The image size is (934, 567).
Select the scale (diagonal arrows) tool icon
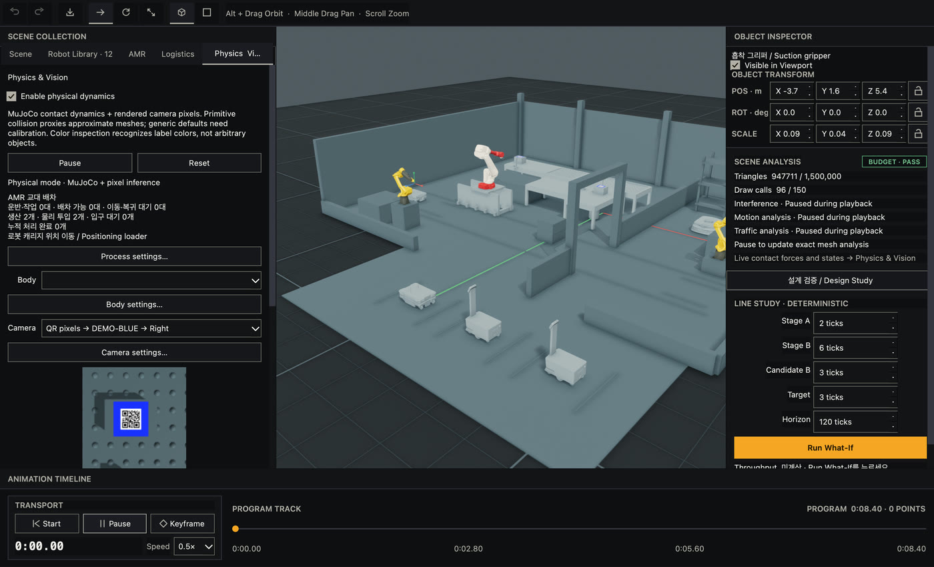(151, 12)
